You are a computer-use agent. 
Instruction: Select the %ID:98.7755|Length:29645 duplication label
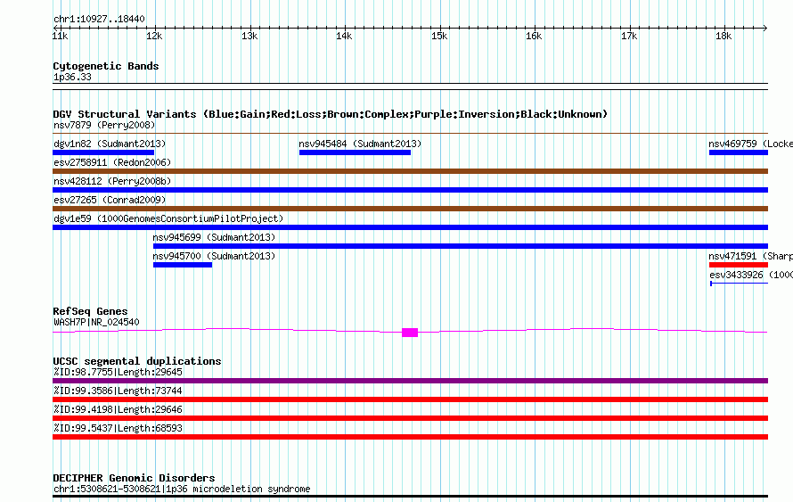(x=118, y=372)
